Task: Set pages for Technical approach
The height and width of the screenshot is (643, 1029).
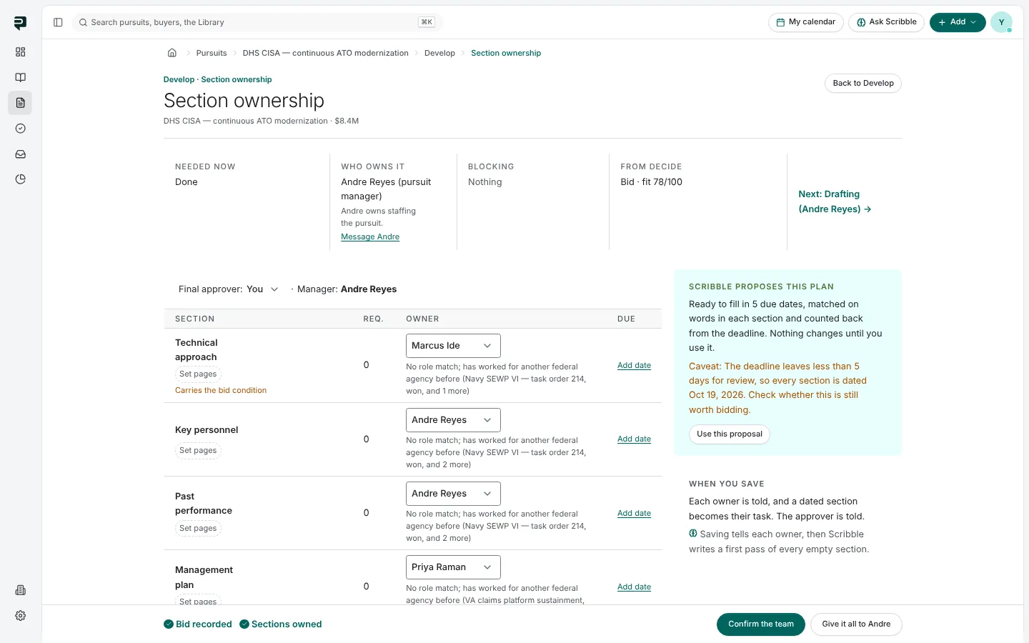Action: [198, 374]
